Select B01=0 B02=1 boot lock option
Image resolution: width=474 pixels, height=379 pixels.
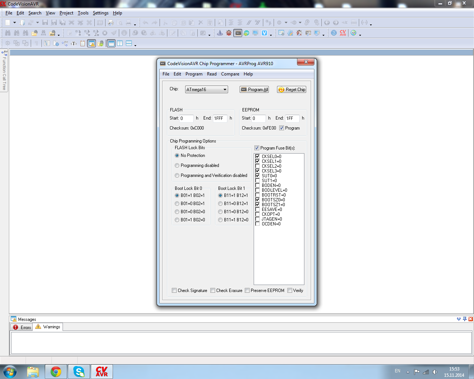pos(177,204)
